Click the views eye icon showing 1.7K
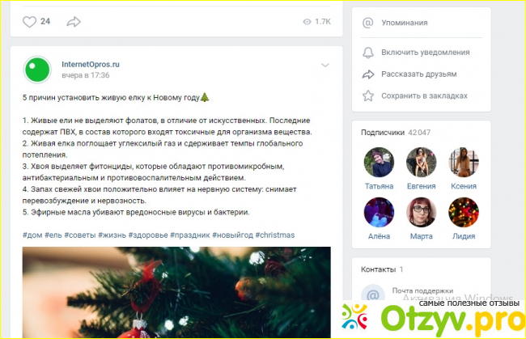 pos(307,22)
